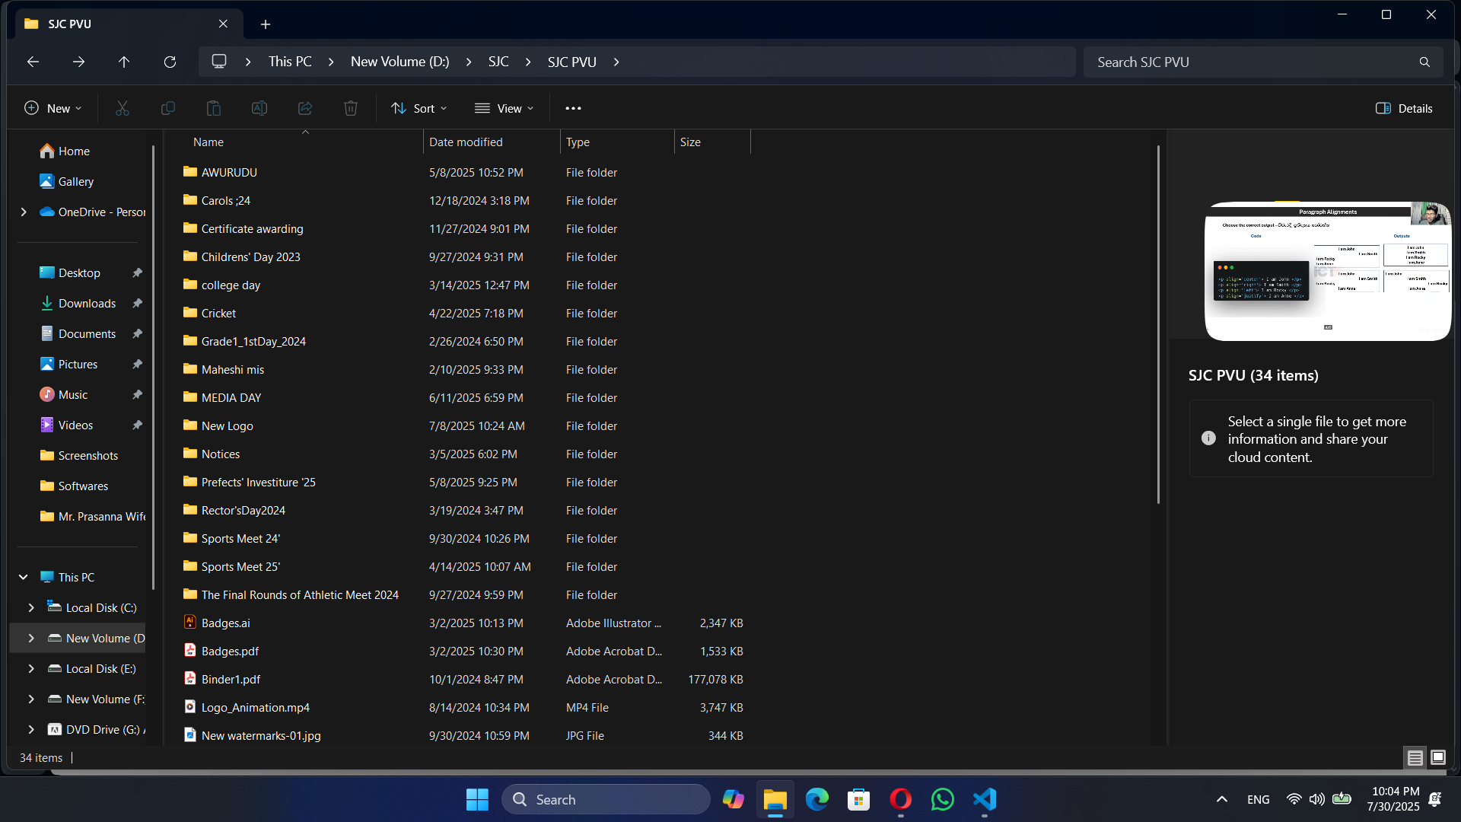The height and width of the screenshot is (822, 1461).
Task: Click the Cut scissors icon in toolbar
Action: pos(123,108)
